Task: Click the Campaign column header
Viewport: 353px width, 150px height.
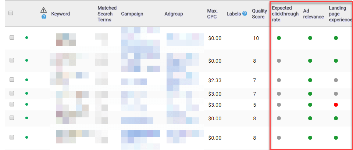Action: [132, 14]
